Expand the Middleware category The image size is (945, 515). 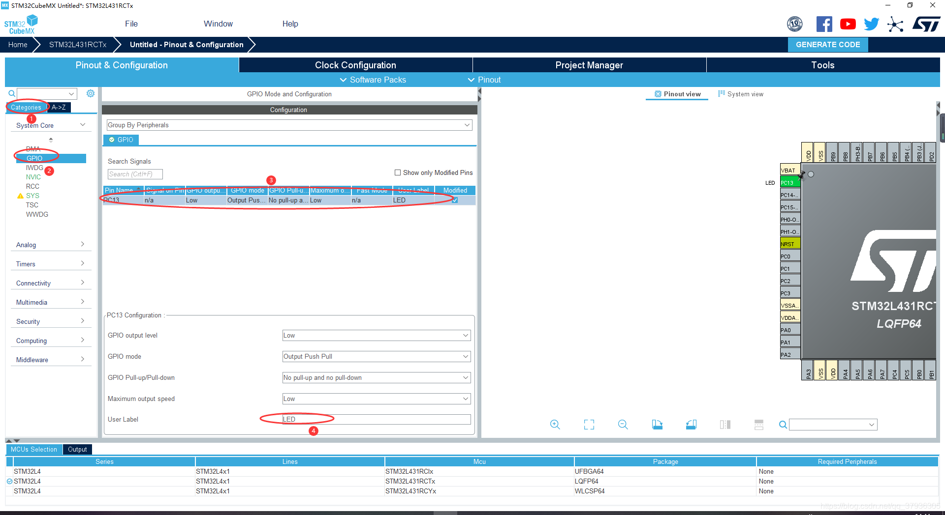click(x=51, y=360)
